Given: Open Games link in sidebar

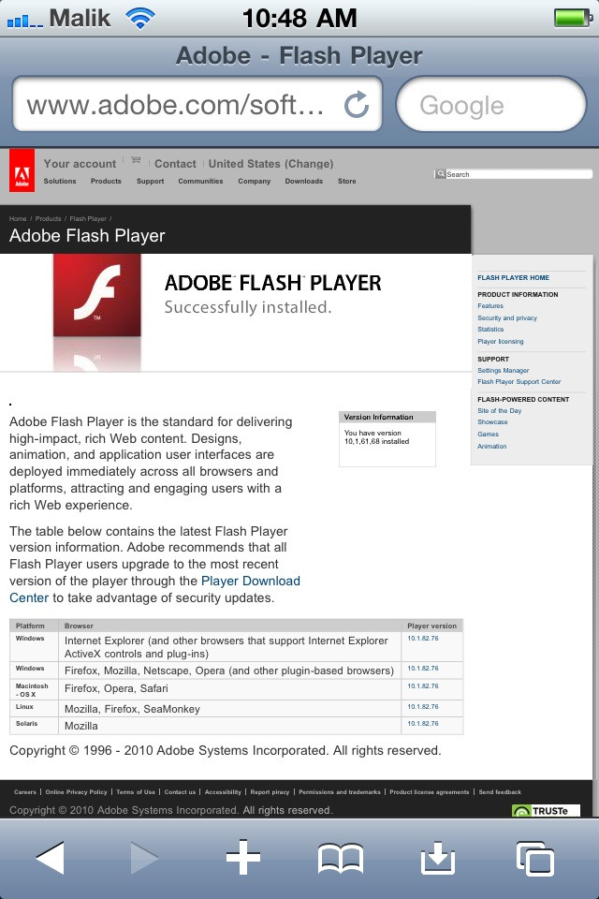Looking at the screenshot, I should (x=488, y=434).
